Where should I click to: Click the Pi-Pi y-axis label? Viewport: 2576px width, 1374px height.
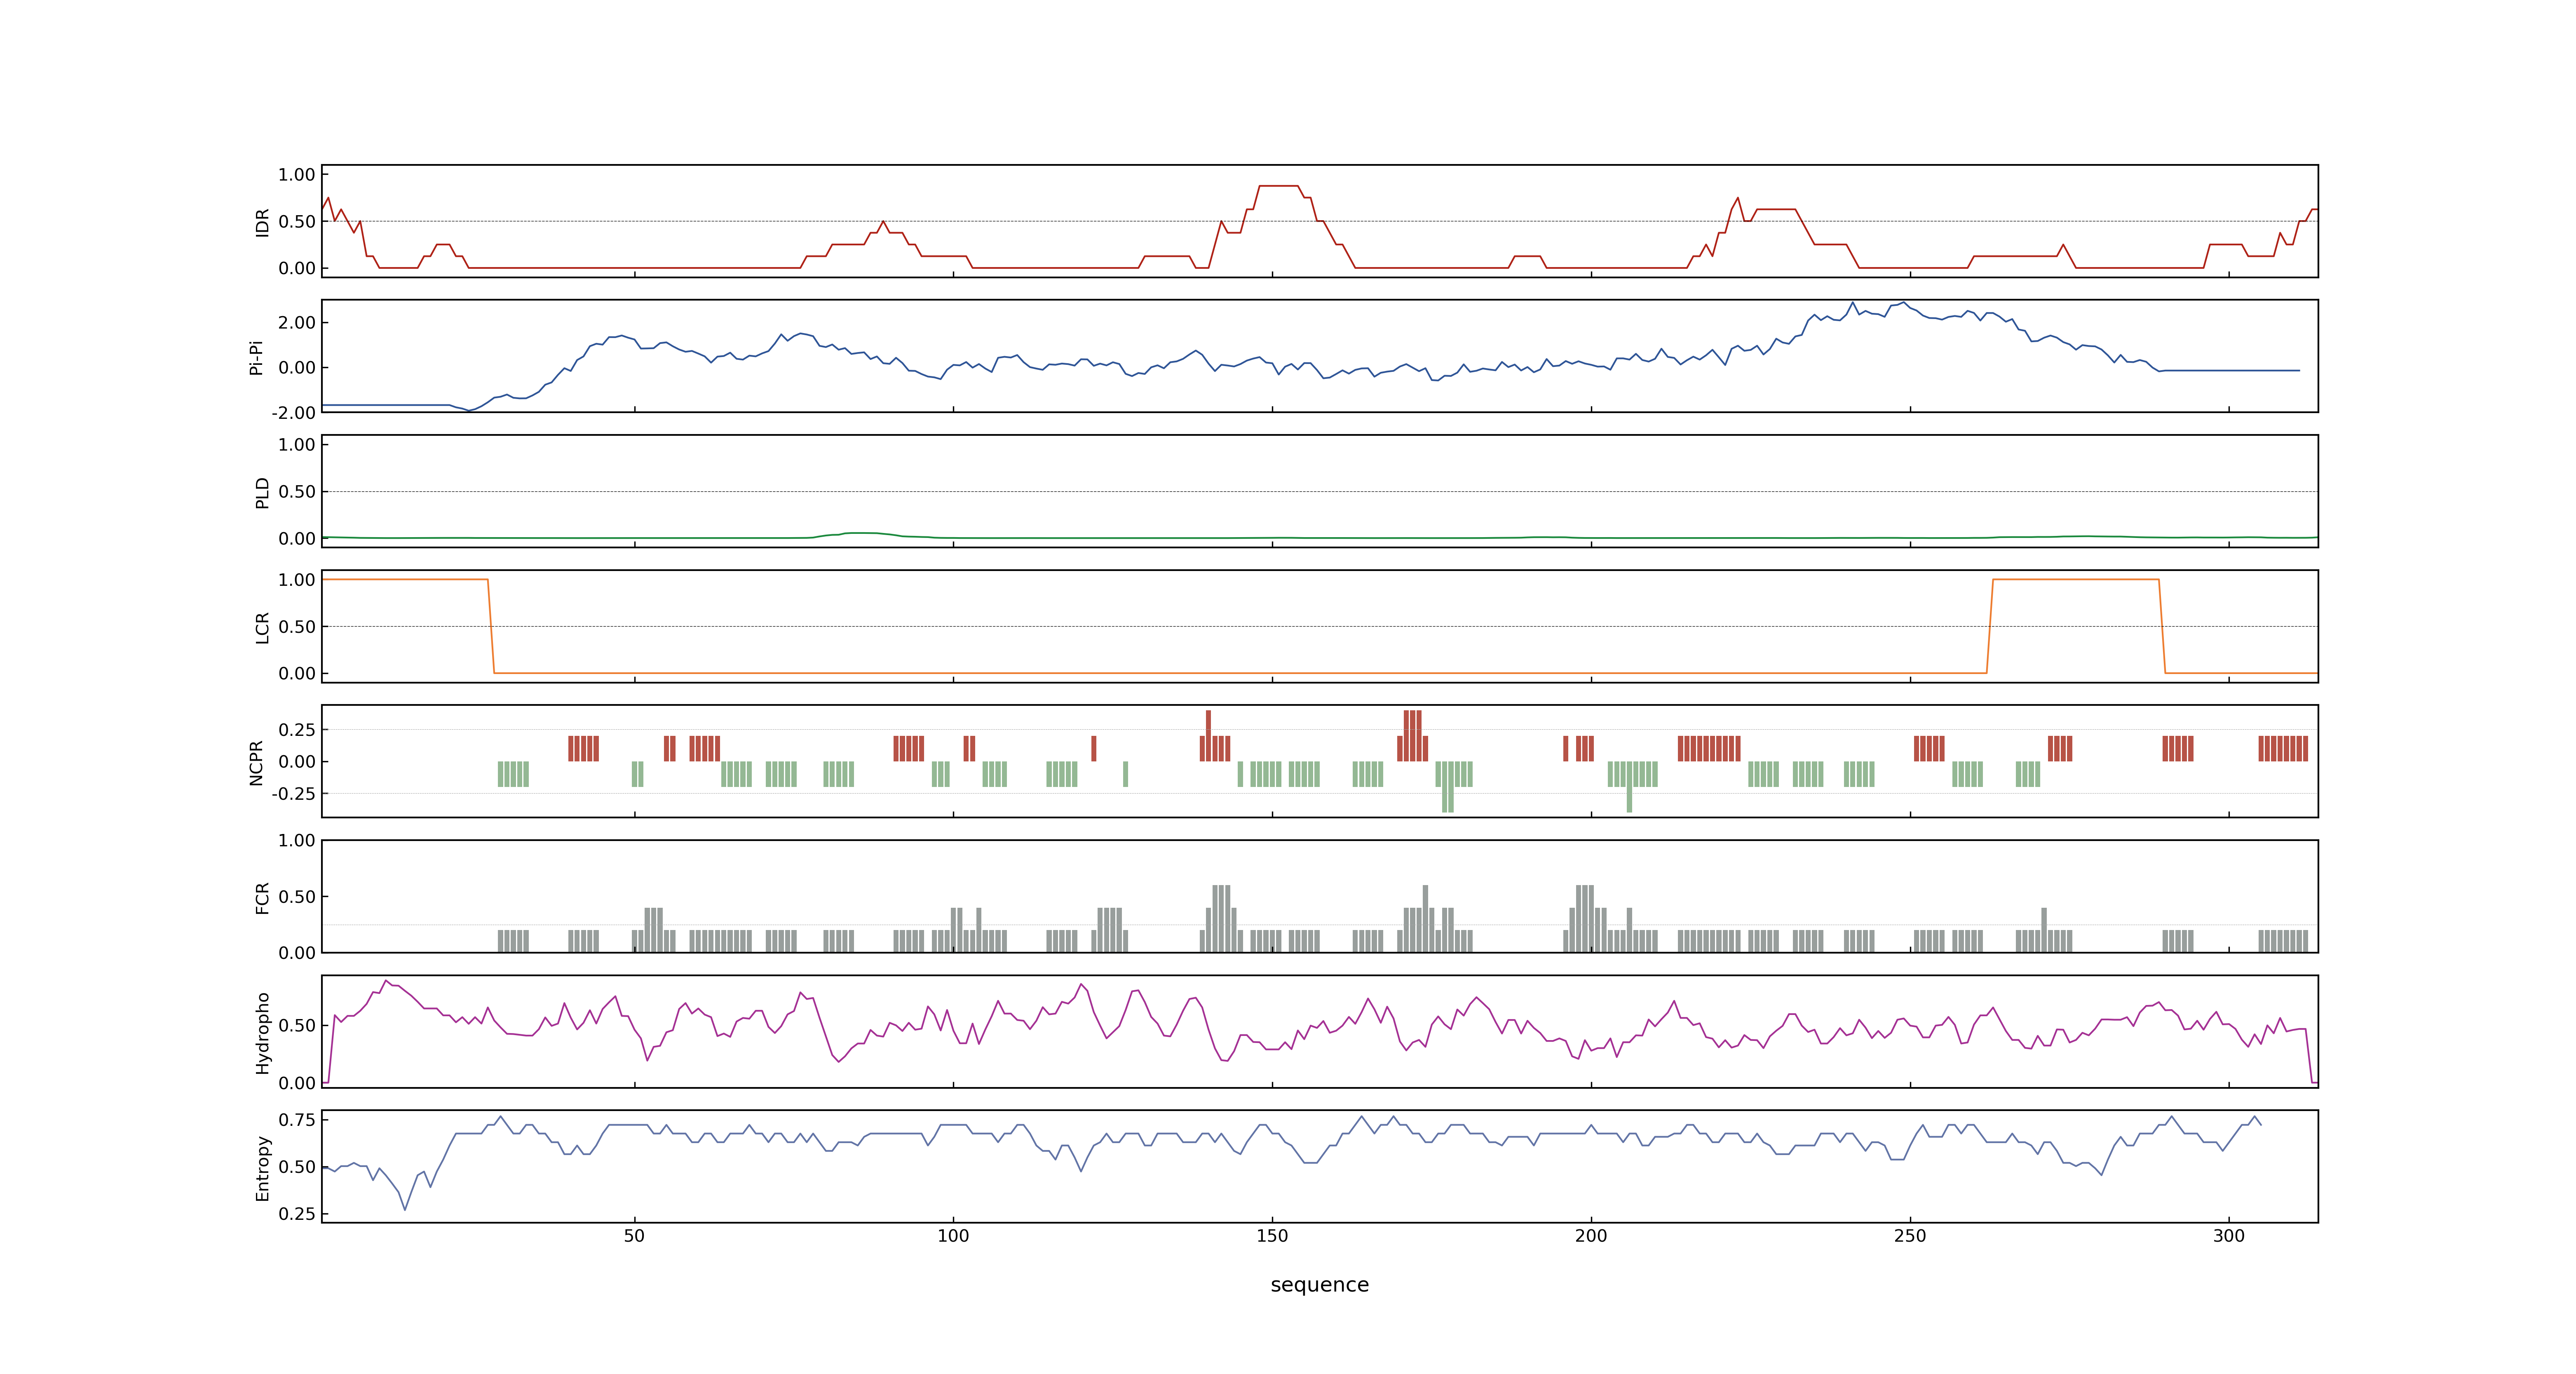(x=256, y=357)
